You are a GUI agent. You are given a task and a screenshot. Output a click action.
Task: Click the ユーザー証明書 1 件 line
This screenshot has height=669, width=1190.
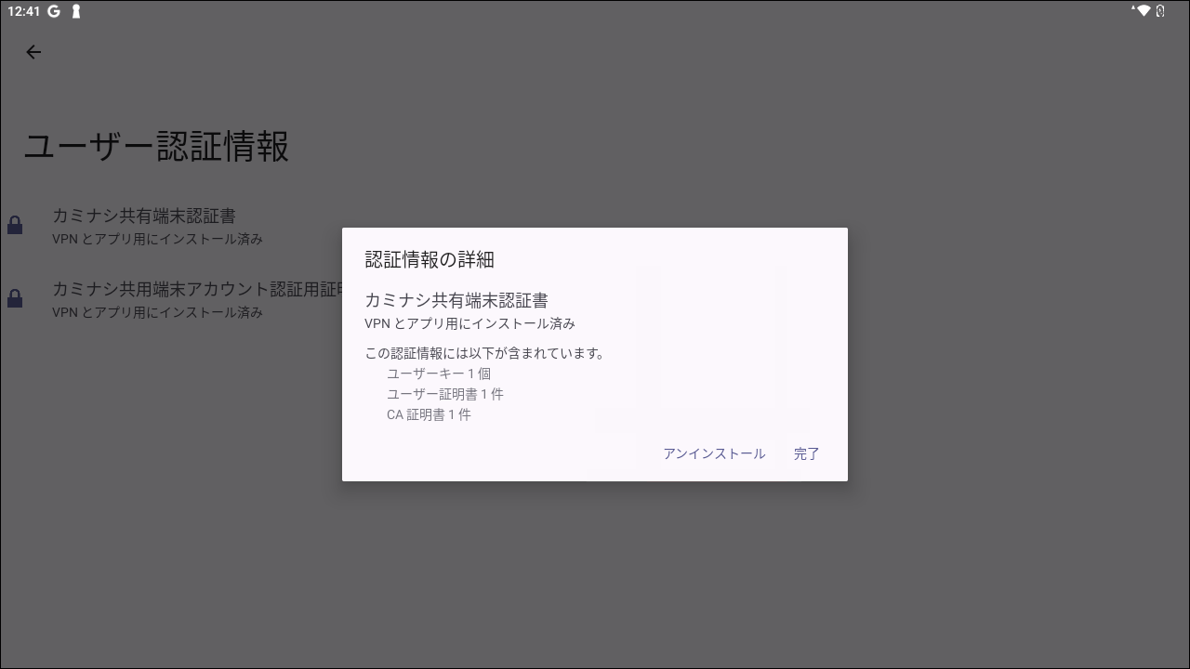coord(445,394)
